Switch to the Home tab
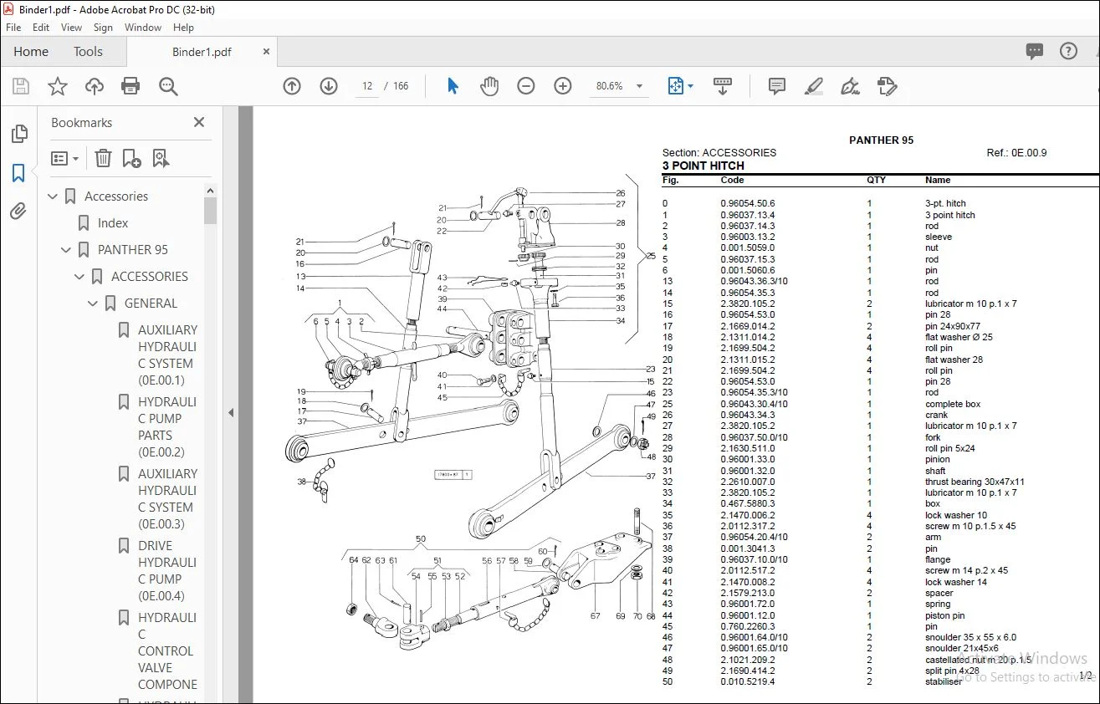 31,52
